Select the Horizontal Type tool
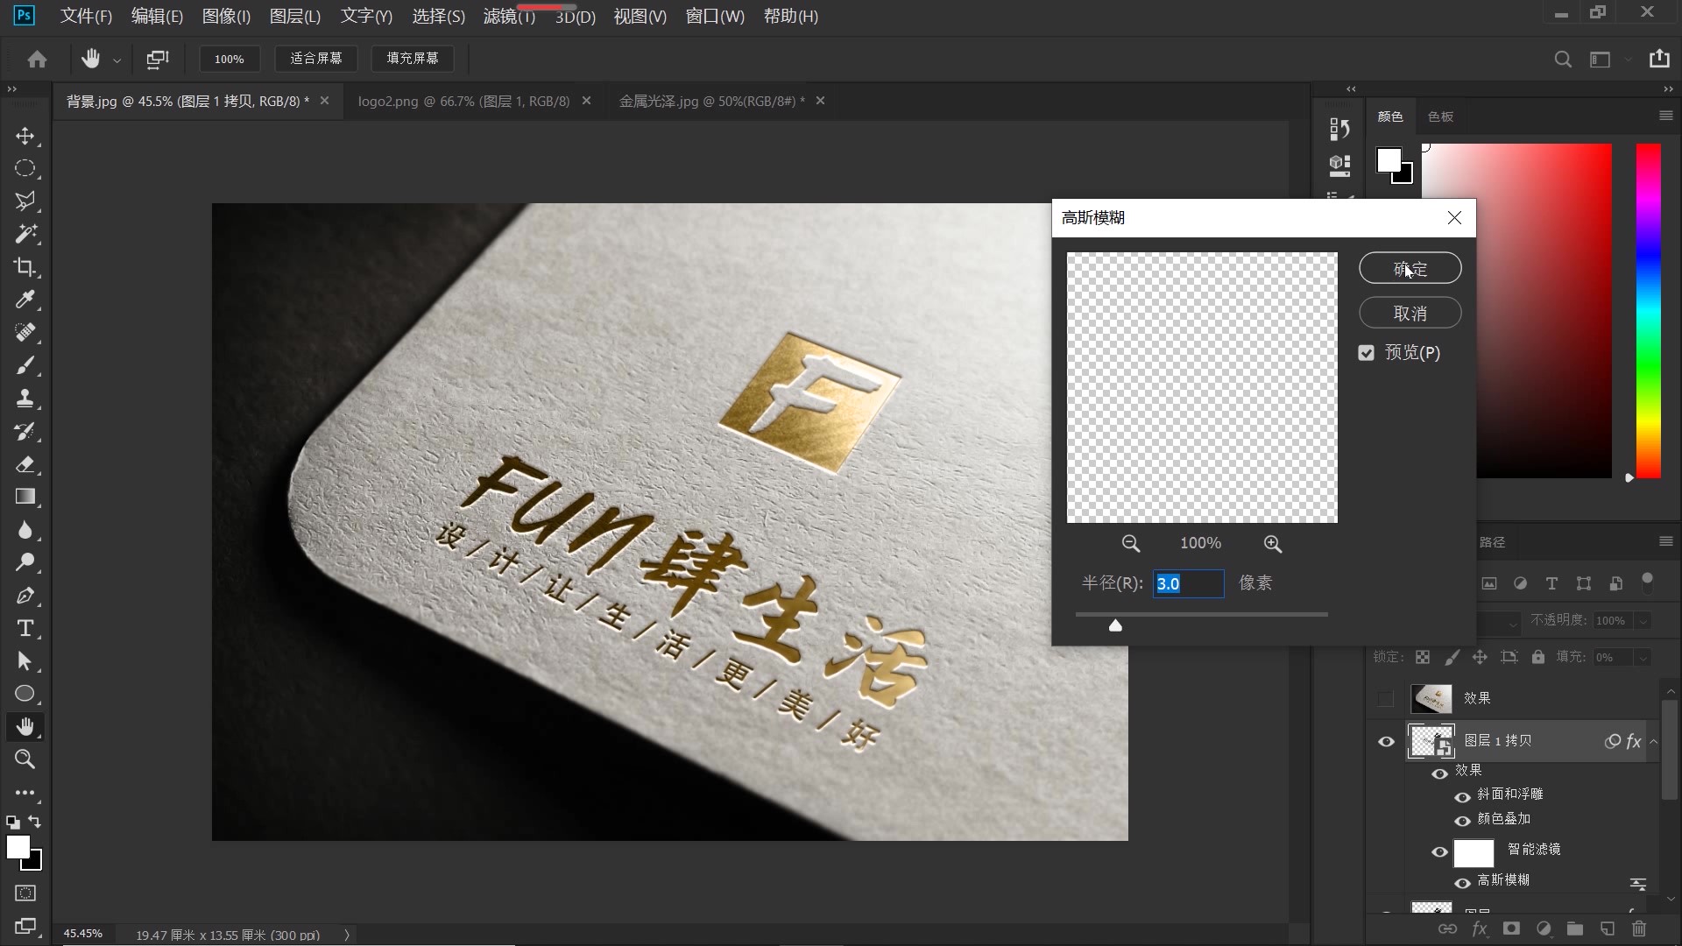The image size is (1682, 946). click(25, 628)
